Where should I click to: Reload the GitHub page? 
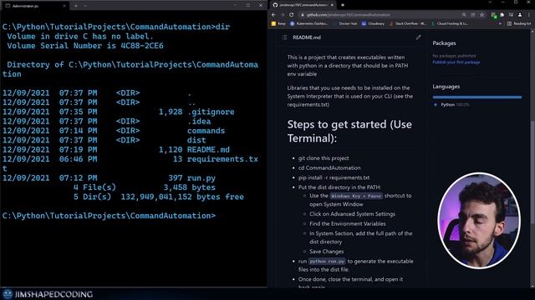(292, 15)
